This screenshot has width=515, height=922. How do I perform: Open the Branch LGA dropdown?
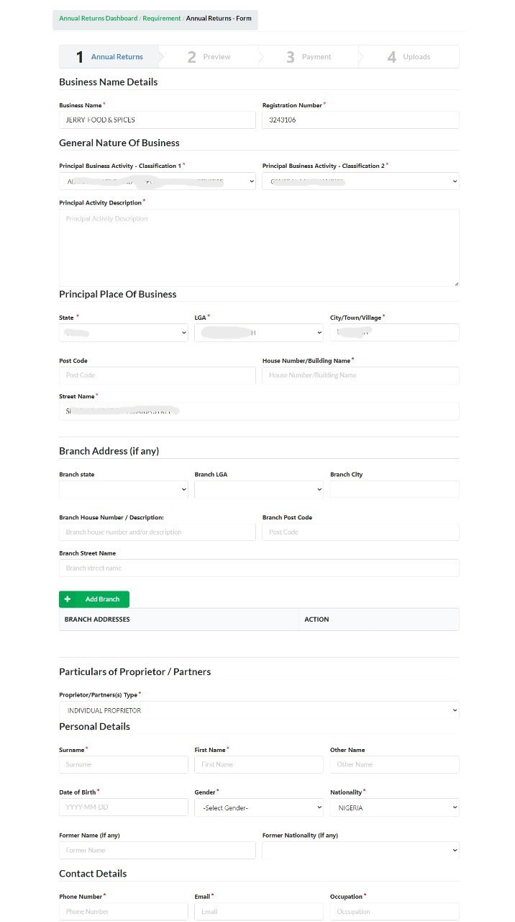click(258, 488)
